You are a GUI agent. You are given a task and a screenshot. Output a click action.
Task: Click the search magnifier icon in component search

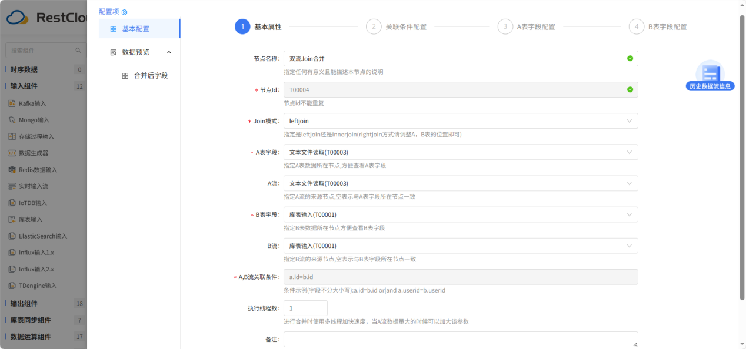point(78,51)
